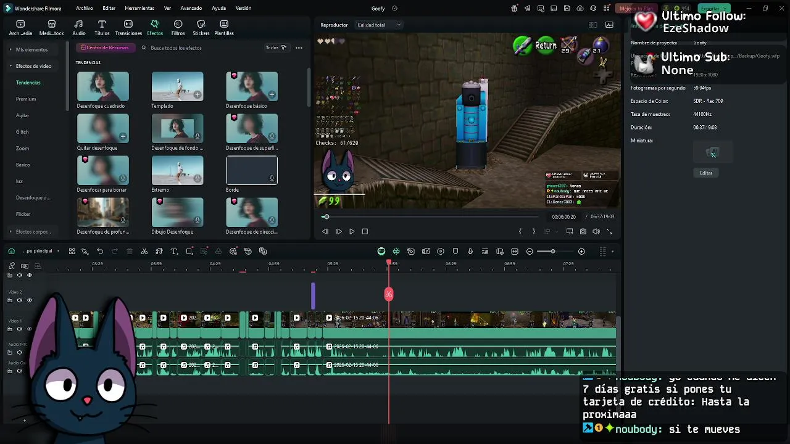Open the three-dots more options menu
The height and width of the screenshot is (444, 790).
[x=299, y=47]
